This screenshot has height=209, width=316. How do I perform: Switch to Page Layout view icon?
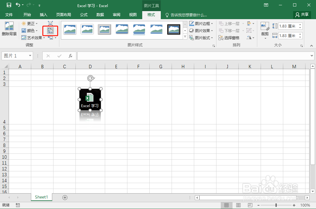tap(238, 205)
